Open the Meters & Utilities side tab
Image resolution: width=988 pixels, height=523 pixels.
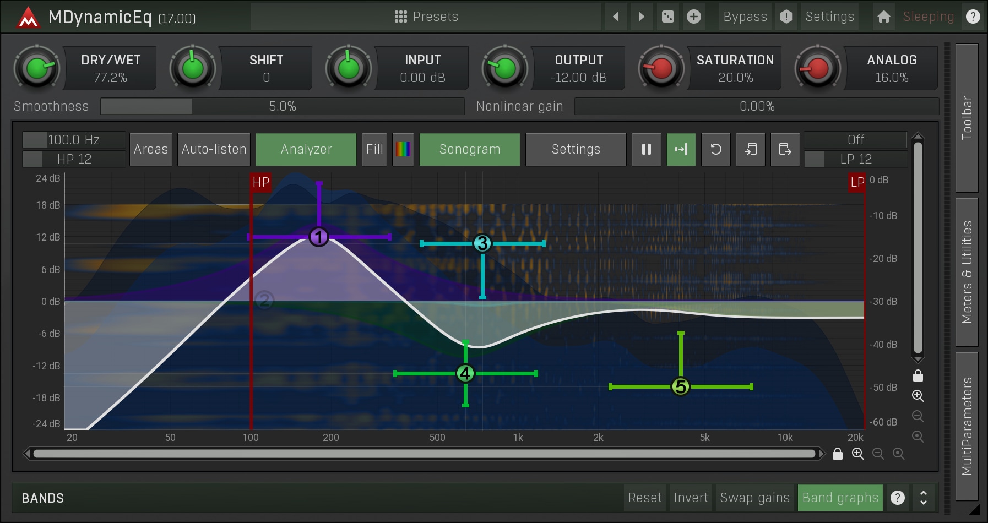pyautogui.click(x=967, y=272)
